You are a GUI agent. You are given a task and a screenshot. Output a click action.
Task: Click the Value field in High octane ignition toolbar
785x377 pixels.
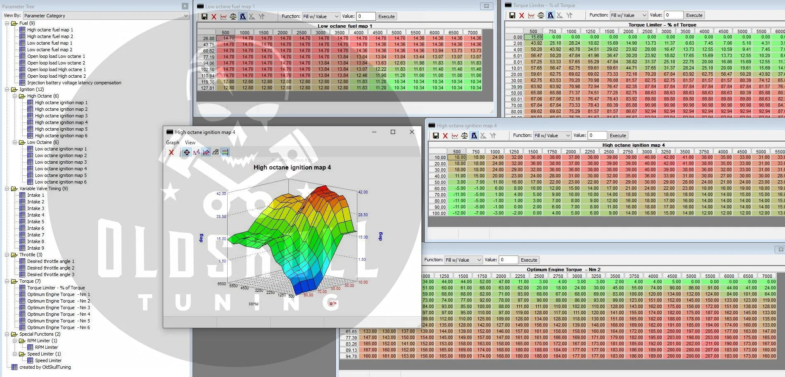597,136
